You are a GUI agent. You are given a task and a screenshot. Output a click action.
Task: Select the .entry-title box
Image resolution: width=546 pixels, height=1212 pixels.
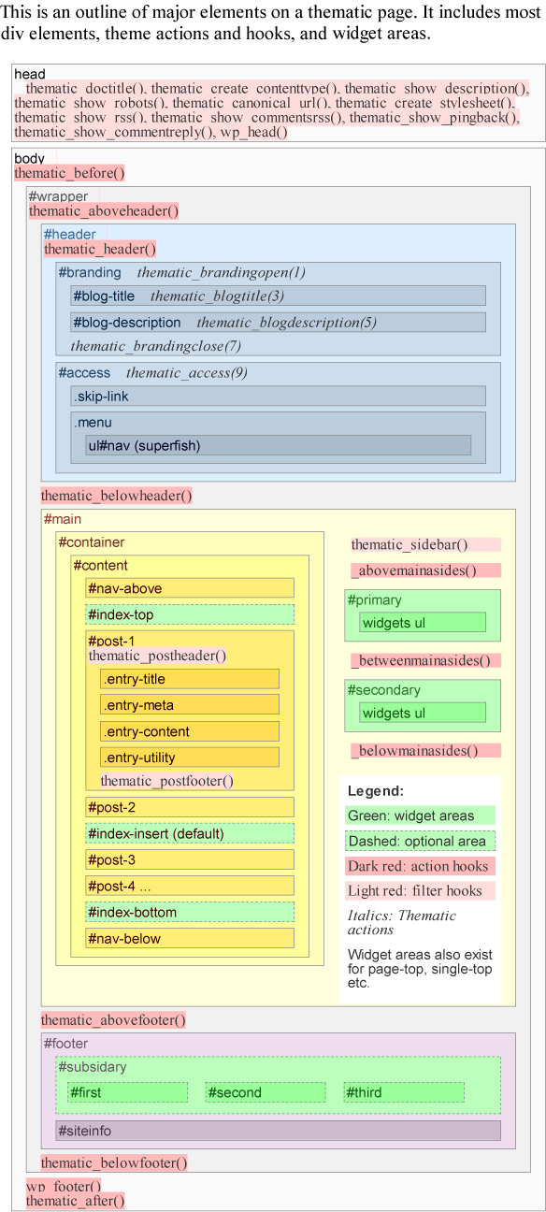[190, 679]
